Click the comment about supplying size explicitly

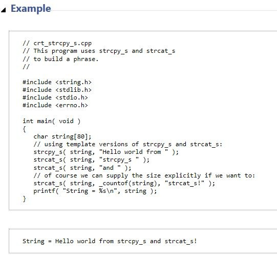point(144,175)
